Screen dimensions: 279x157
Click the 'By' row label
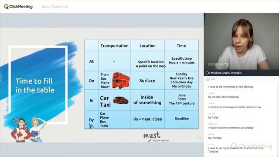click(x=92, y=120)
